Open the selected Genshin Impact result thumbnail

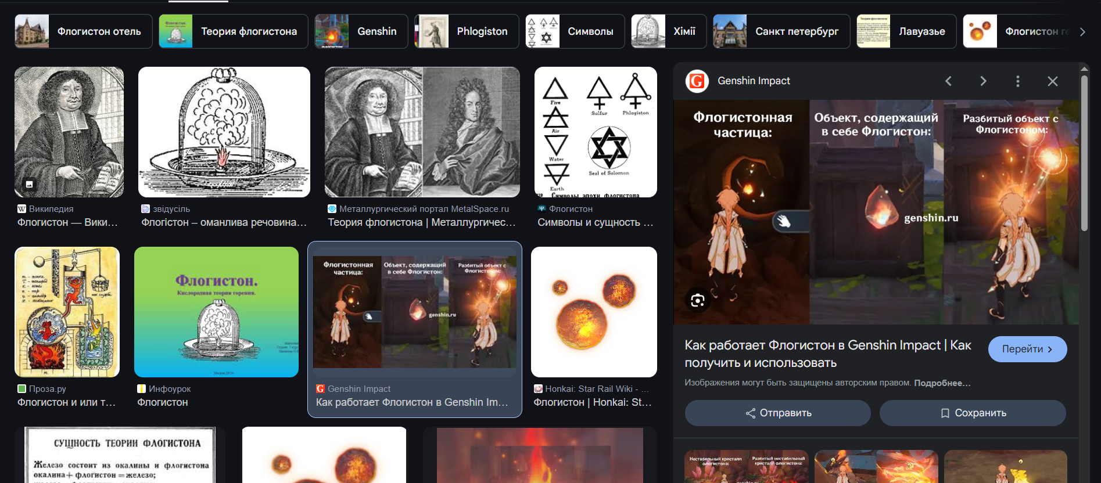tap(414, 312)
